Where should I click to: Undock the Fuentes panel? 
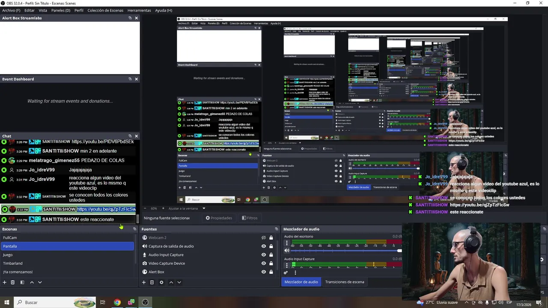(277, 229)
